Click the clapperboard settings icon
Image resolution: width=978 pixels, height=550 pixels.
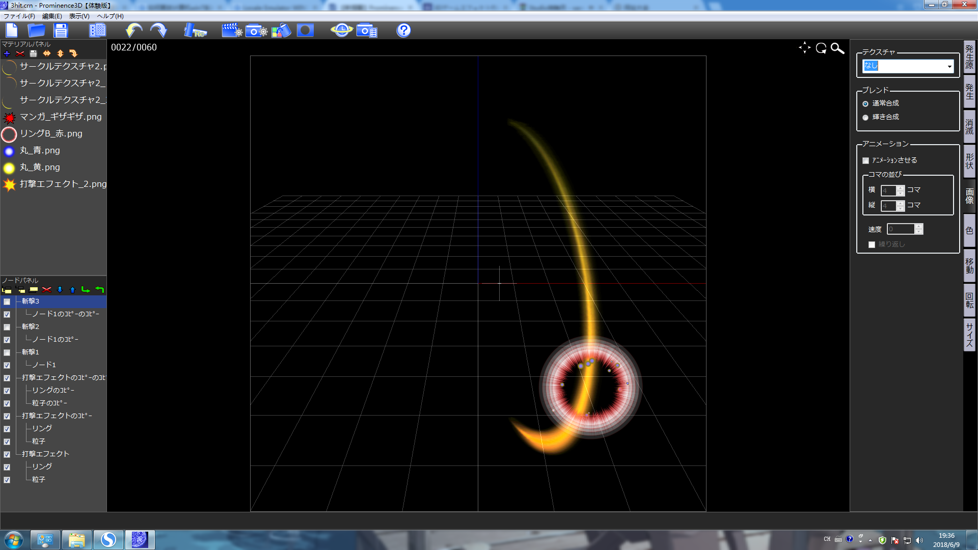[232, 31]
